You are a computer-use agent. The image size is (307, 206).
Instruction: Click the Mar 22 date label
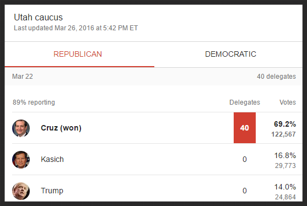point(23,77)
